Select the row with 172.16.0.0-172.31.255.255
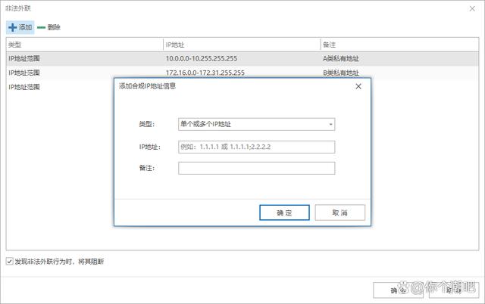The height and width of the screenshot is (304, 485). pyautogui.click(x=242, y=73)
